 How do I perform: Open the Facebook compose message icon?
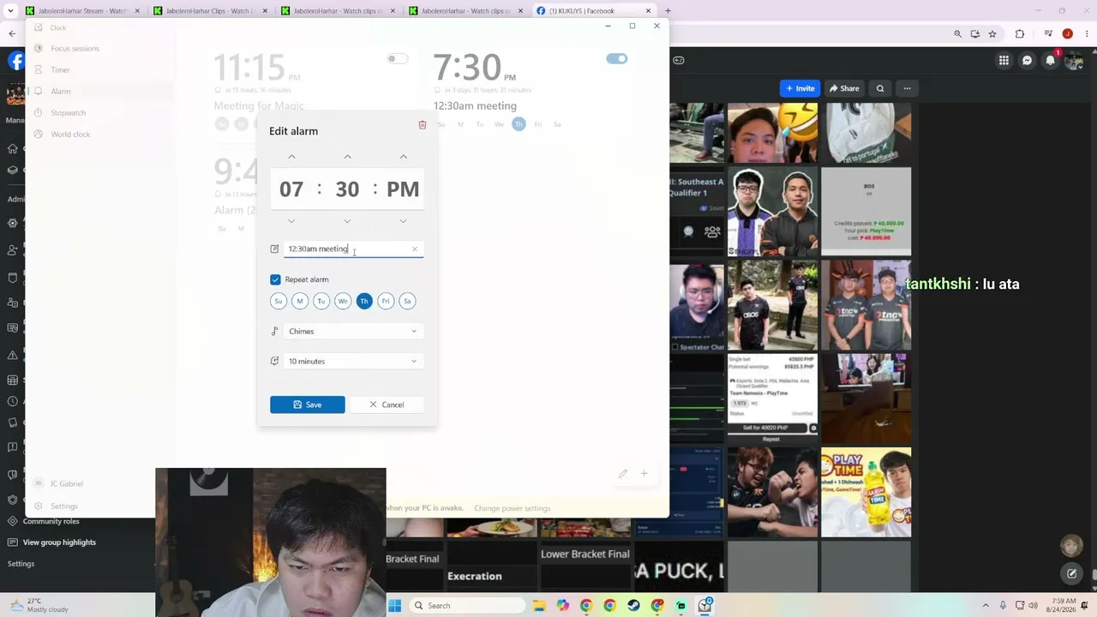1071,573
